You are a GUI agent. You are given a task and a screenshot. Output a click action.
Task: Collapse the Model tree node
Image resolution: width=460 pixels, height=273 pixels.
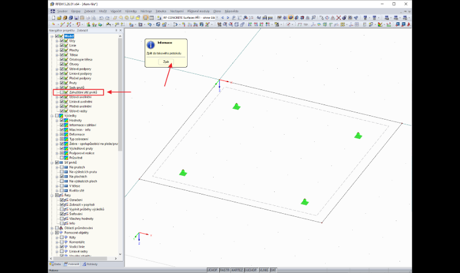[52, 36]
